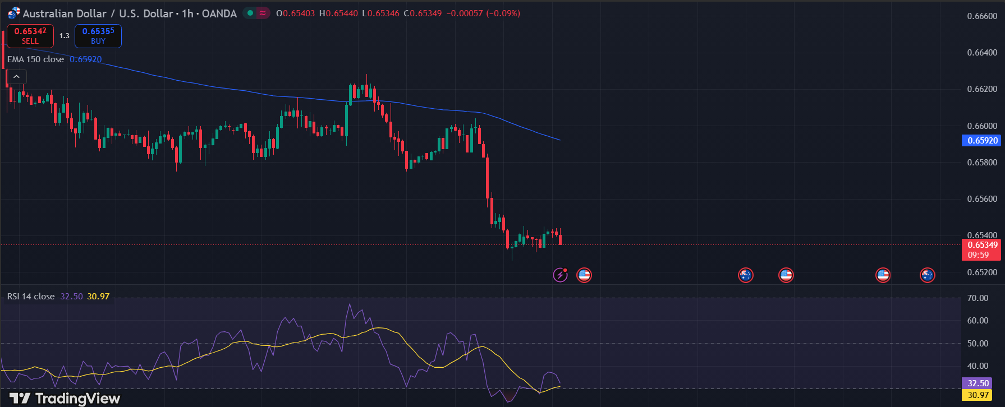This screenshot has height=407, width=1005.
Task: Click the 50.00 RSI axis label
Action: click(x=978, y=344)
